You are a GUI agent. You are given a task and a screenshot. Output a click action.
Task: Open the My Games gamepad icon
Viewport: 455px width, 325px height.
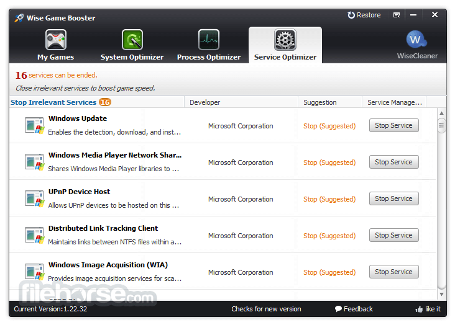tap(56, 40)
